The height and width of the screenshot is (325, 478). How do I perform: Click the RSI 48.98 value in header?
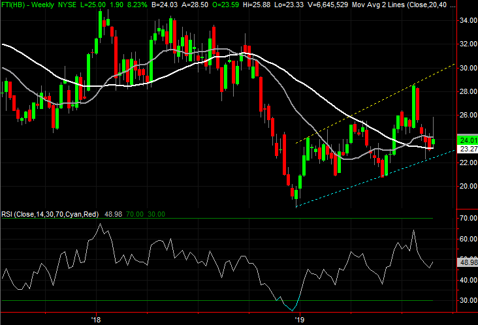tap(113, 214)
